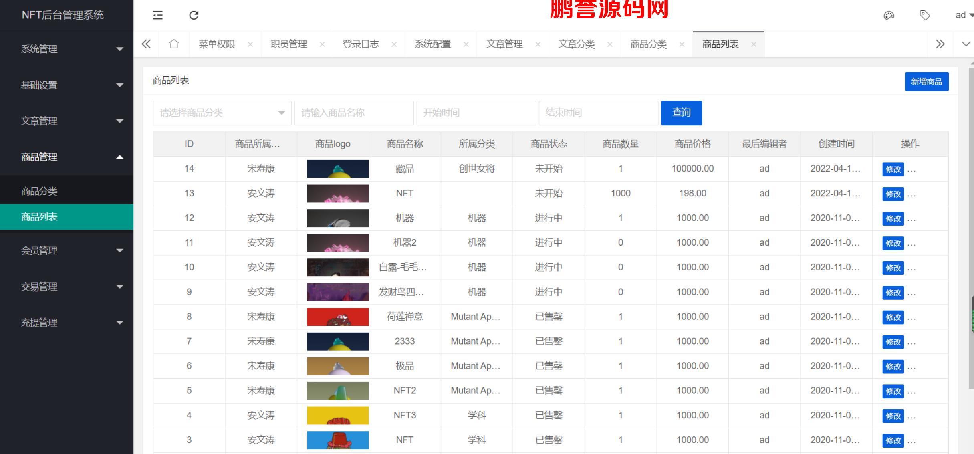Expand the 充提管理 sidebar menu
The height and width of the screenshot is (454, 974).
point(67,323)
